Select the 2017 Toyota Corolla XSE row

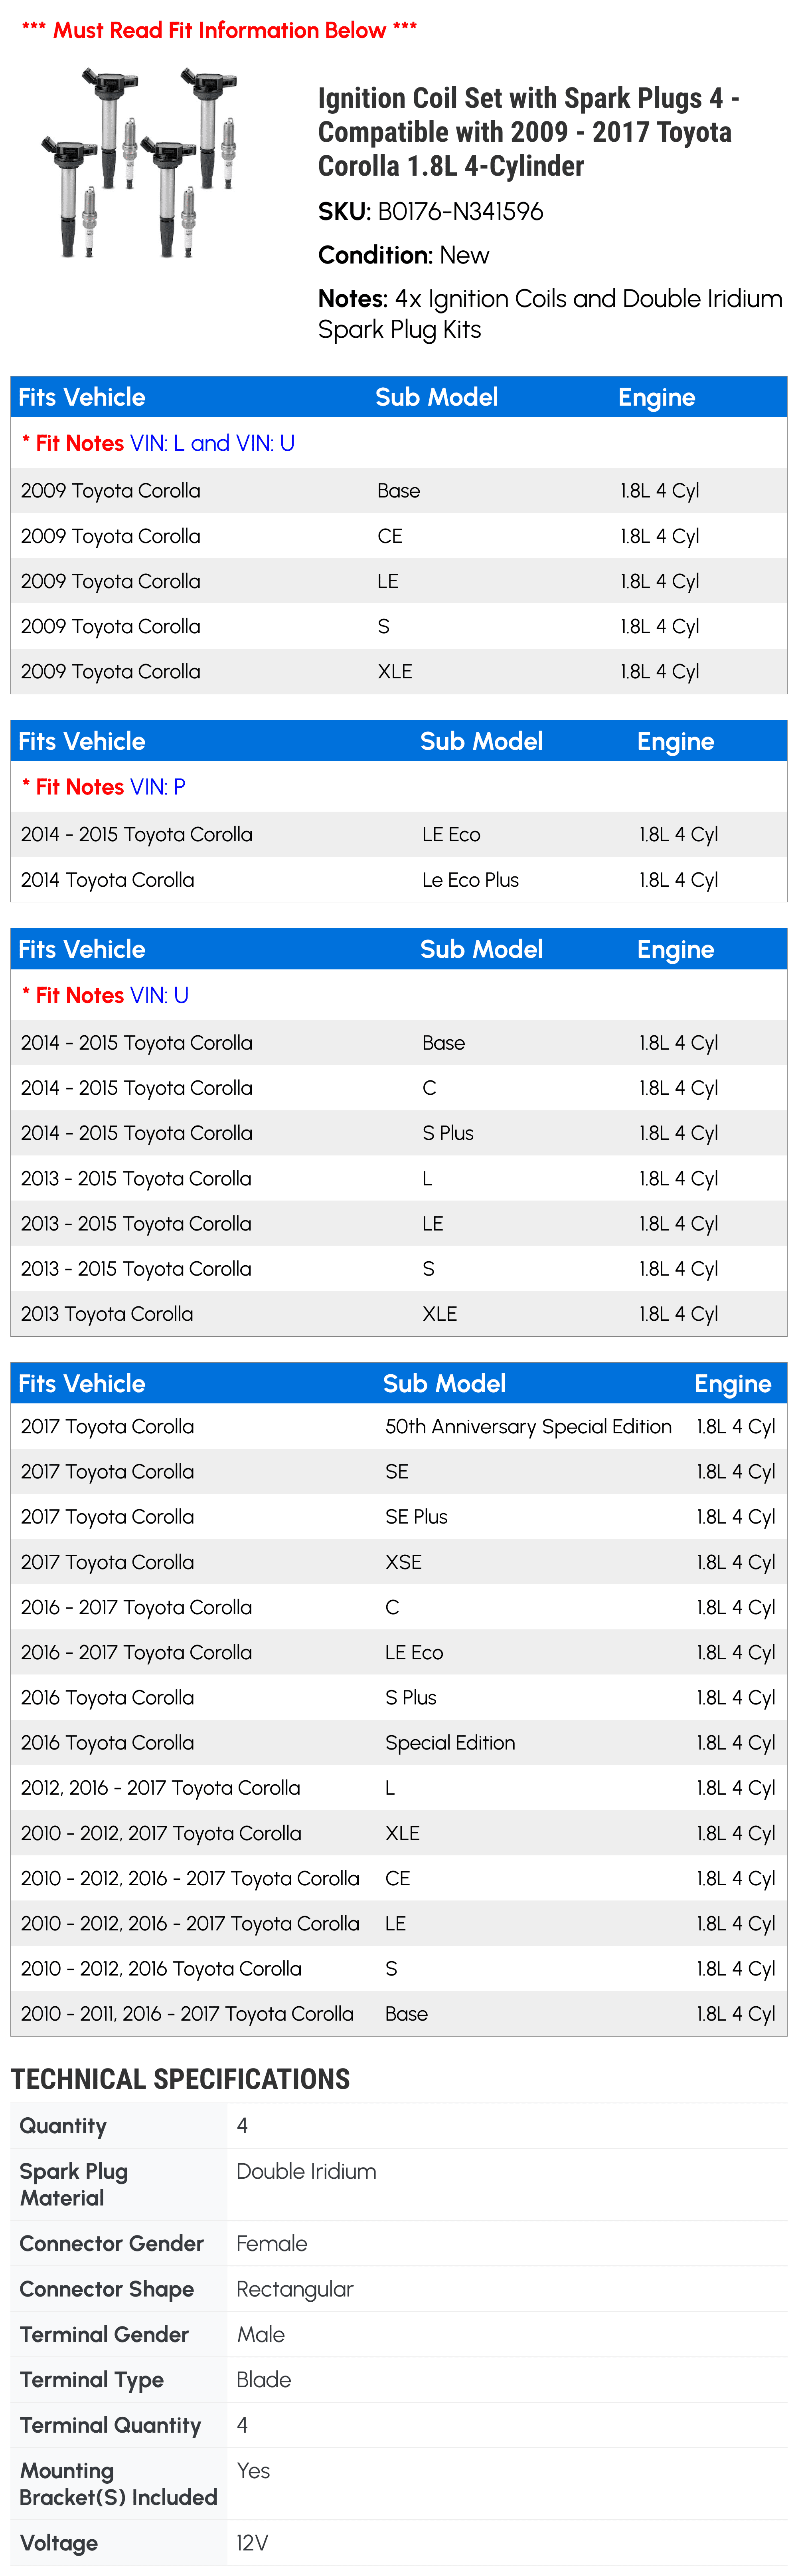(x=399, y=1562)
